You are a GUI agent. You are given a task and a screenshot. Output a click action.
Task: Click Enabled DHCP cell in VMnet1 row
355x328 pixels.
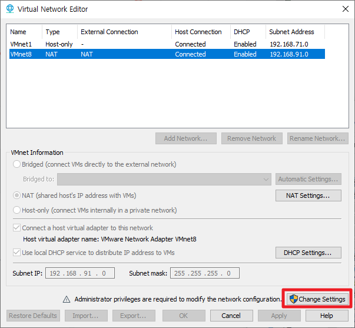click(x=245, y=44)
